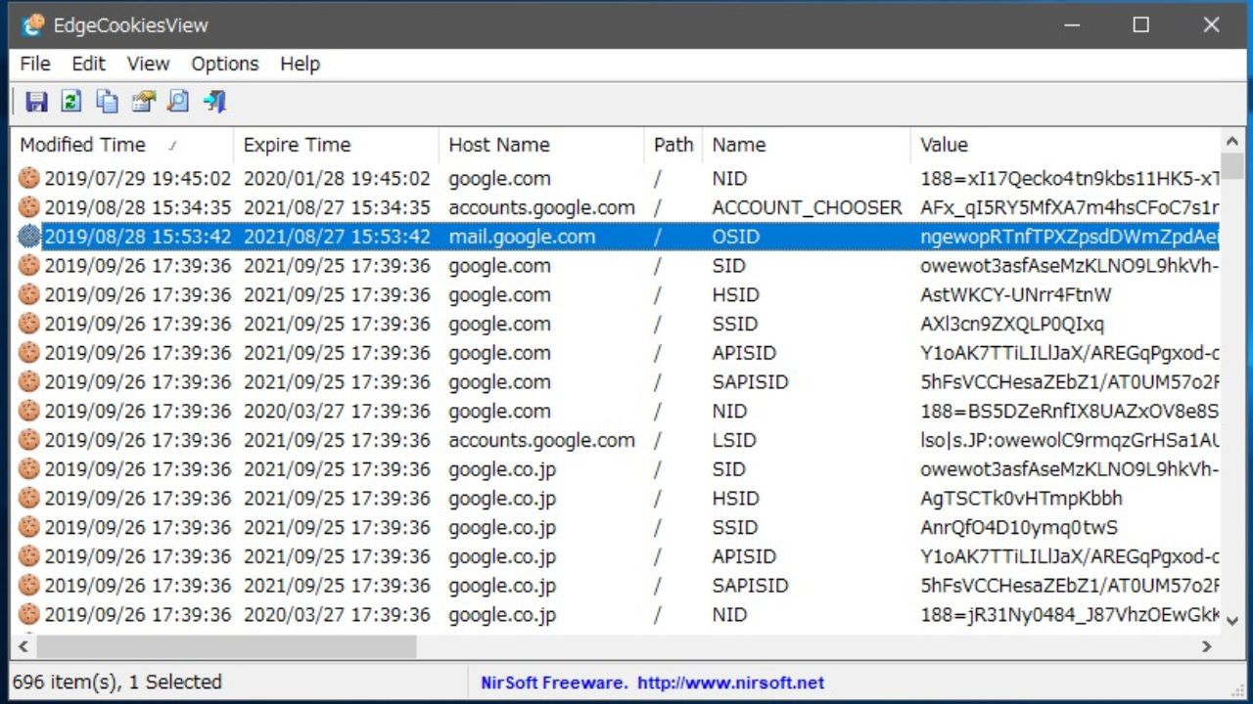The height and width of the screenshot is (704, 1253).
Task: Refresh the cookies list from the toolbar
Action: (70, 101)
